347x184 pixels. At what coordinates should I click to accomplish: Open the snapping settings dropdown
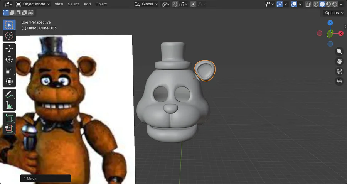pos(183,4)
